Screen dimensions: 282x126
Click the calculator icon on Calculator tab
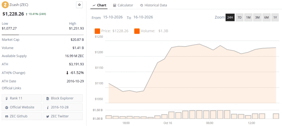pos(115,6)
